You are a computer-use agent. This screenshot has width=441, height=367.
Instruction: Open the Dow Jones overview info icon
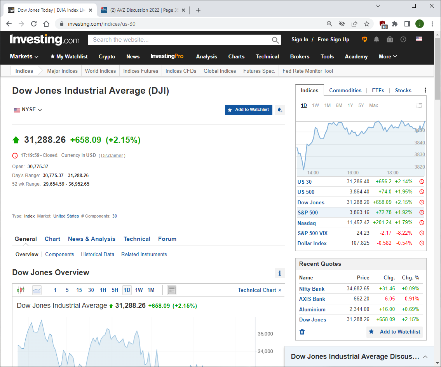(280, 273)
